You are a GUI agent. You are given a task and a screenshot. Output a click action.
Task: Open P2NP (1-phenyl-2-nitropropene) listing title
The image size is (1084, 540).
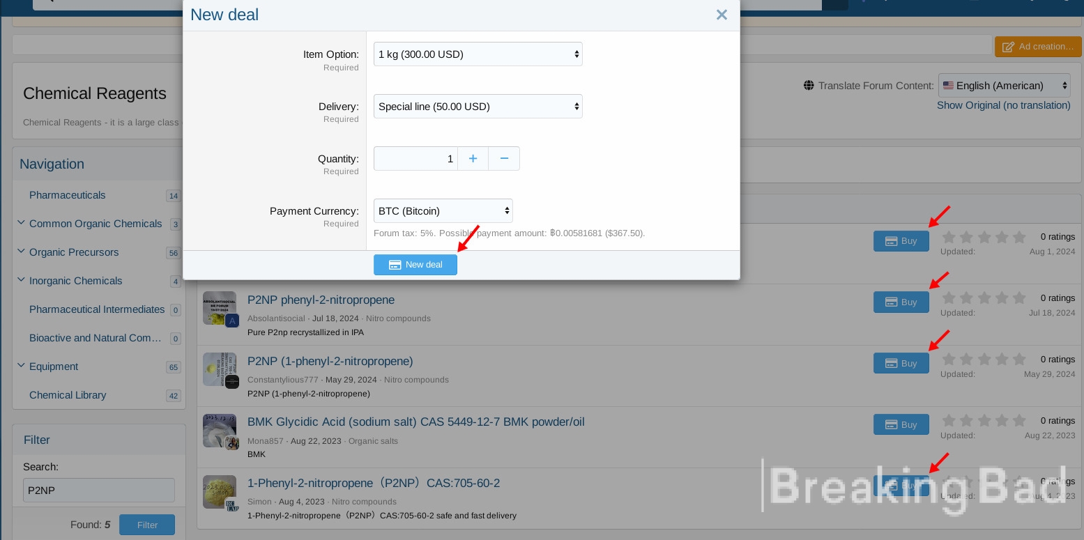pos(330,362)
